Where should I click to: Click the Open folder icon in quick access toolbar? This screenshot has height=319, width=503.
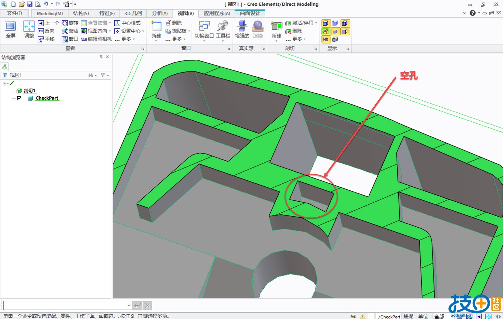pyautogui.click(x=21, y=4)
